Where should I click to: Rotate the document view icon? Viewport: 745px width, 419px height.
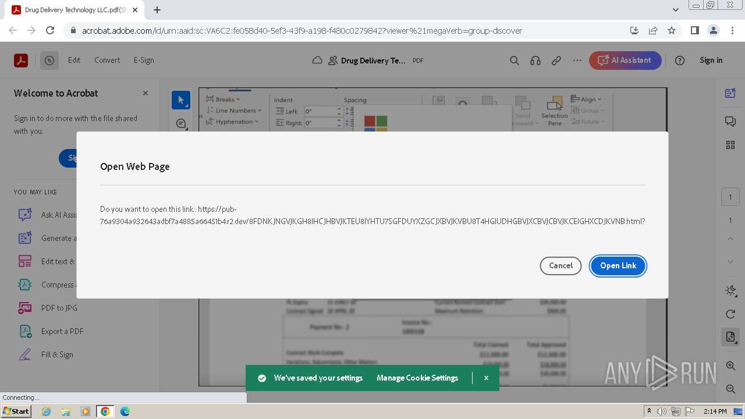[x=730, y=314]
